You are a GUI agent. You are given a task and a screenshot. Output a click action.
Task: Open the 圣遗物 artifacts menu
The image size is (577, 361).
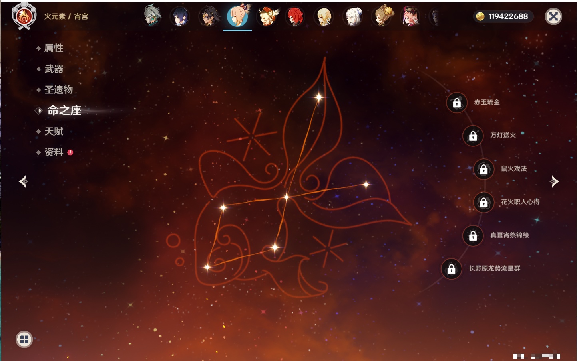pos(58,90)
